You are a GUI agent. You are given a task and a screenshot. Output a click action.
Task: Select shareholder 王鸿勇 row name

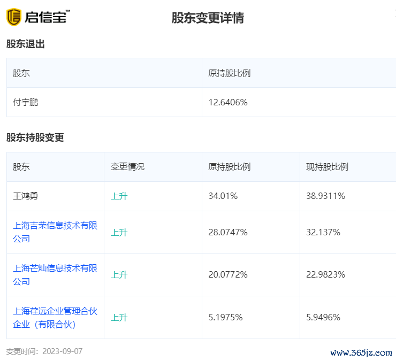[26, 196]
